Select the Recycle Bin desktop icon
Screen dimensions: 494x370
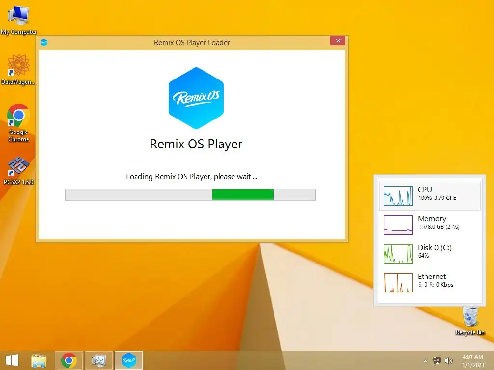[470, 321]
